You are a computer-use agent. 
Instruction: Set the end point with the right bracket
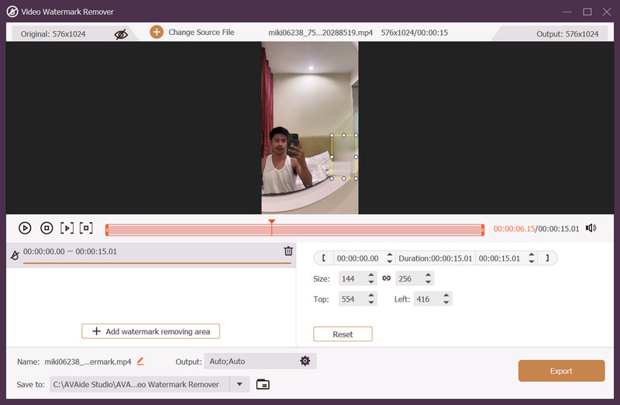click(x=547, y=258)
